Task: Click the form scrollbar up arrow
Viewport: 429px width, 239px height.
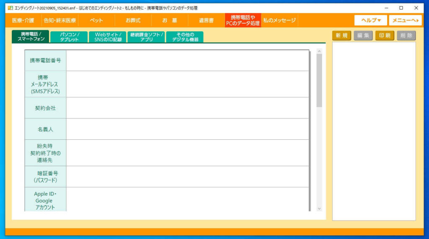Action: pyautogui.click(x=319, y=51)
